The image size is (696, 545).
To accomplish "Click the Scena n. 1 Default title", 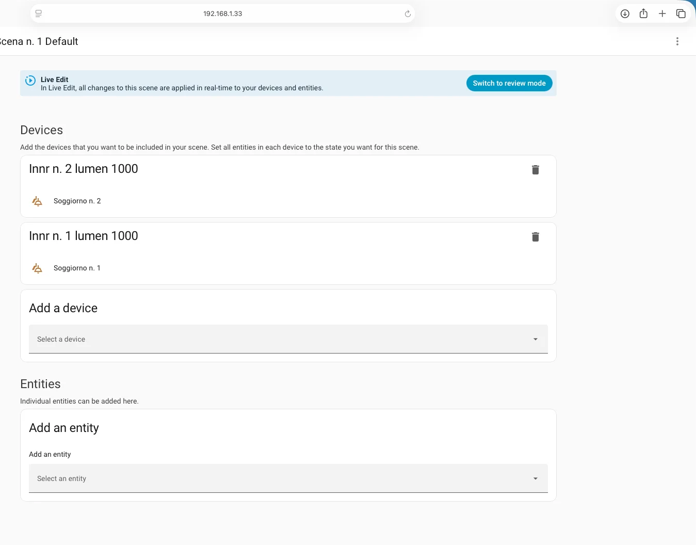I will pos(39,41).
